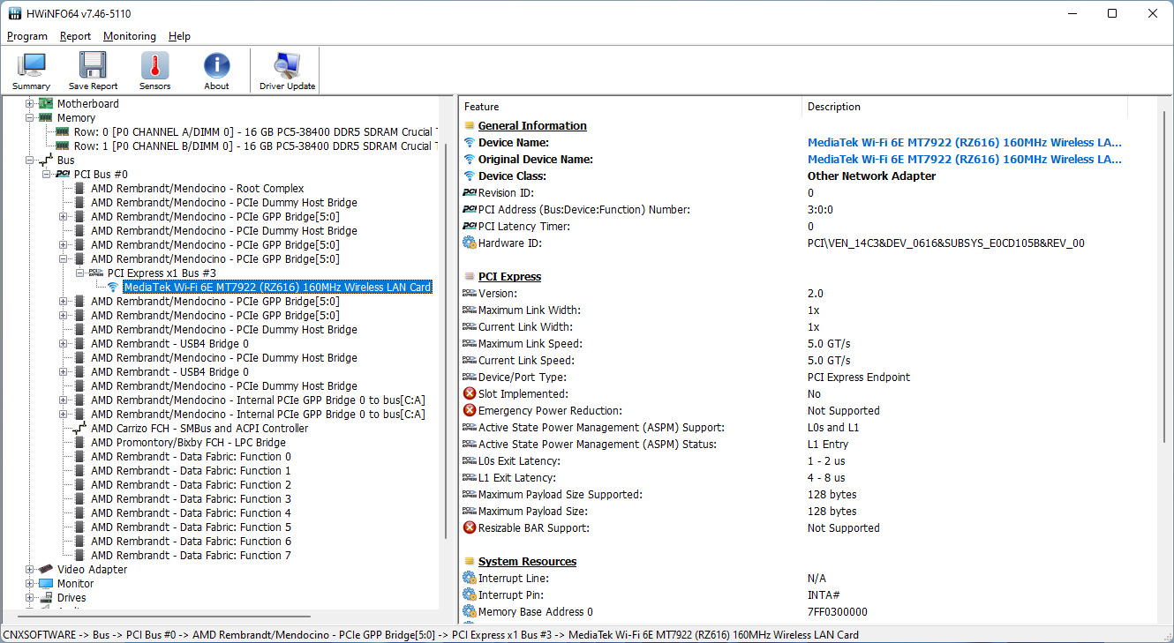Collapse the PCI Bus #0 node
Viewport: 1174px width, 643px height.
pyautogui.click(x=46, y=175)
